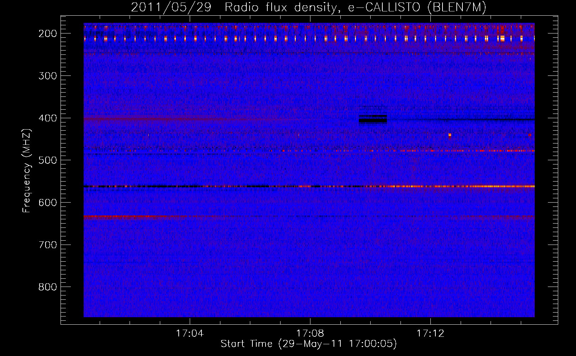576x356 pixels.
Task: Click the 500 frequency tick label
Action: [x=48, y=160]
